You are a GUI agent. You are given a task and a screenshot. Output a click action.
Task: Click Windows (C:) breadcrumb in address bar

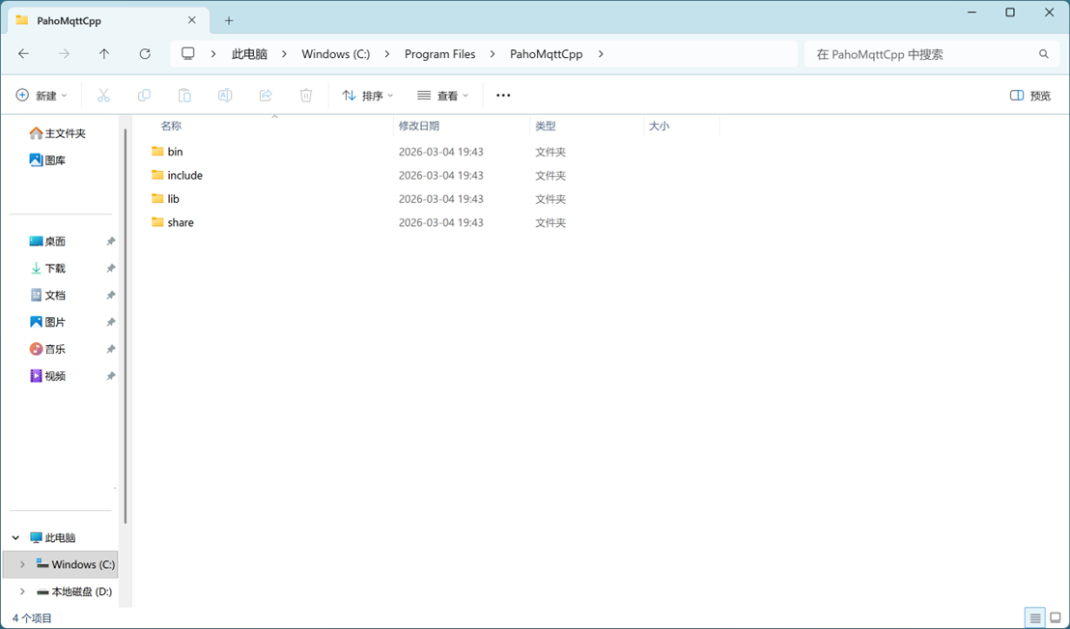click(x=336, y=54)
